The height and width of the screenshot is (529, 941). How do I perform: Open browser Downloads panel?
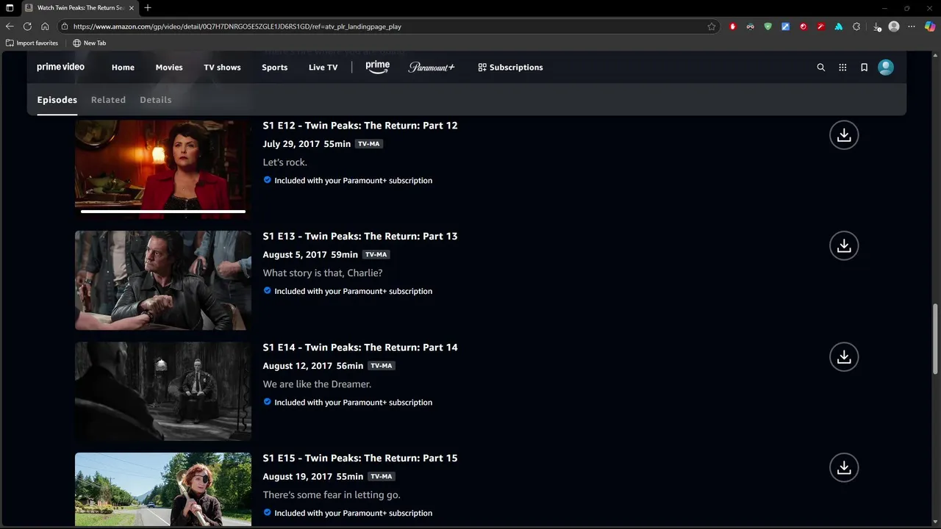[x=877, y=26]
